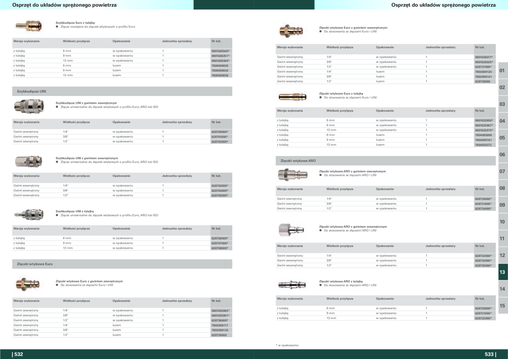508x359 pixels.
Task: Switch to chapter tab 11
Action: pos(503,239)
